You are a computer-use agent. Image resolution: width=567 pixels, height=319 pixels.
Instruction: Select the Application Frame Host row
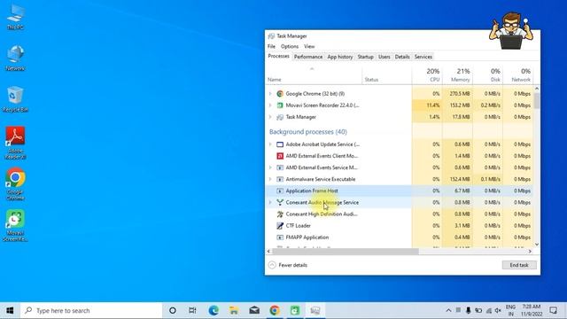coord(400,191)
